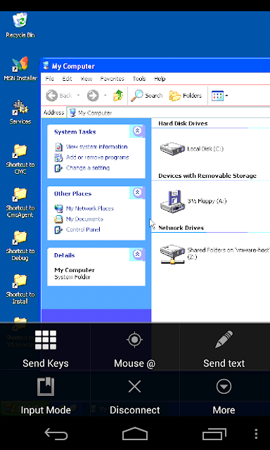
Task: Click the Up folder toolbar icon
Action: (118, 96)
